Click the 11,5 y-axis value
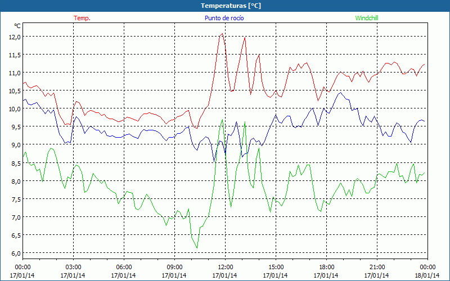 coord(15,55)
